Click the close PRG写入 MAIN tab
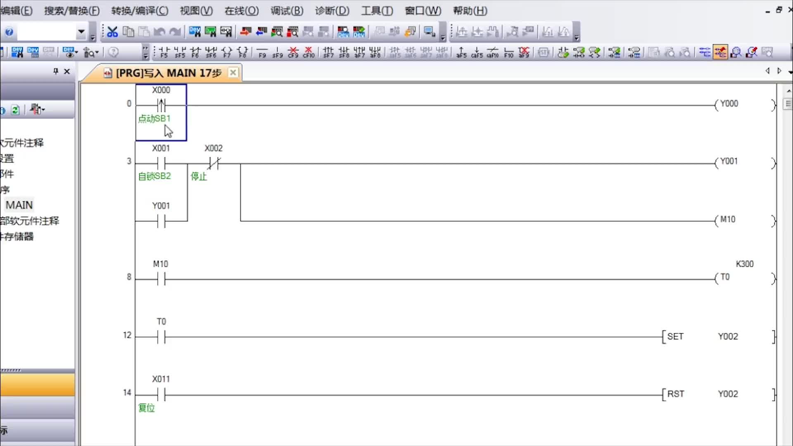 [x=233, y=72]
